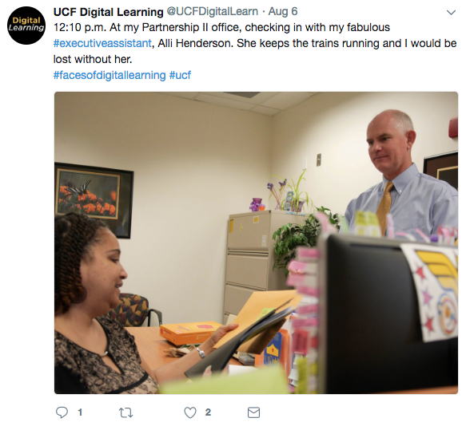
Task: Click the butterfly painting in the photo
Action: click(94, 199)
